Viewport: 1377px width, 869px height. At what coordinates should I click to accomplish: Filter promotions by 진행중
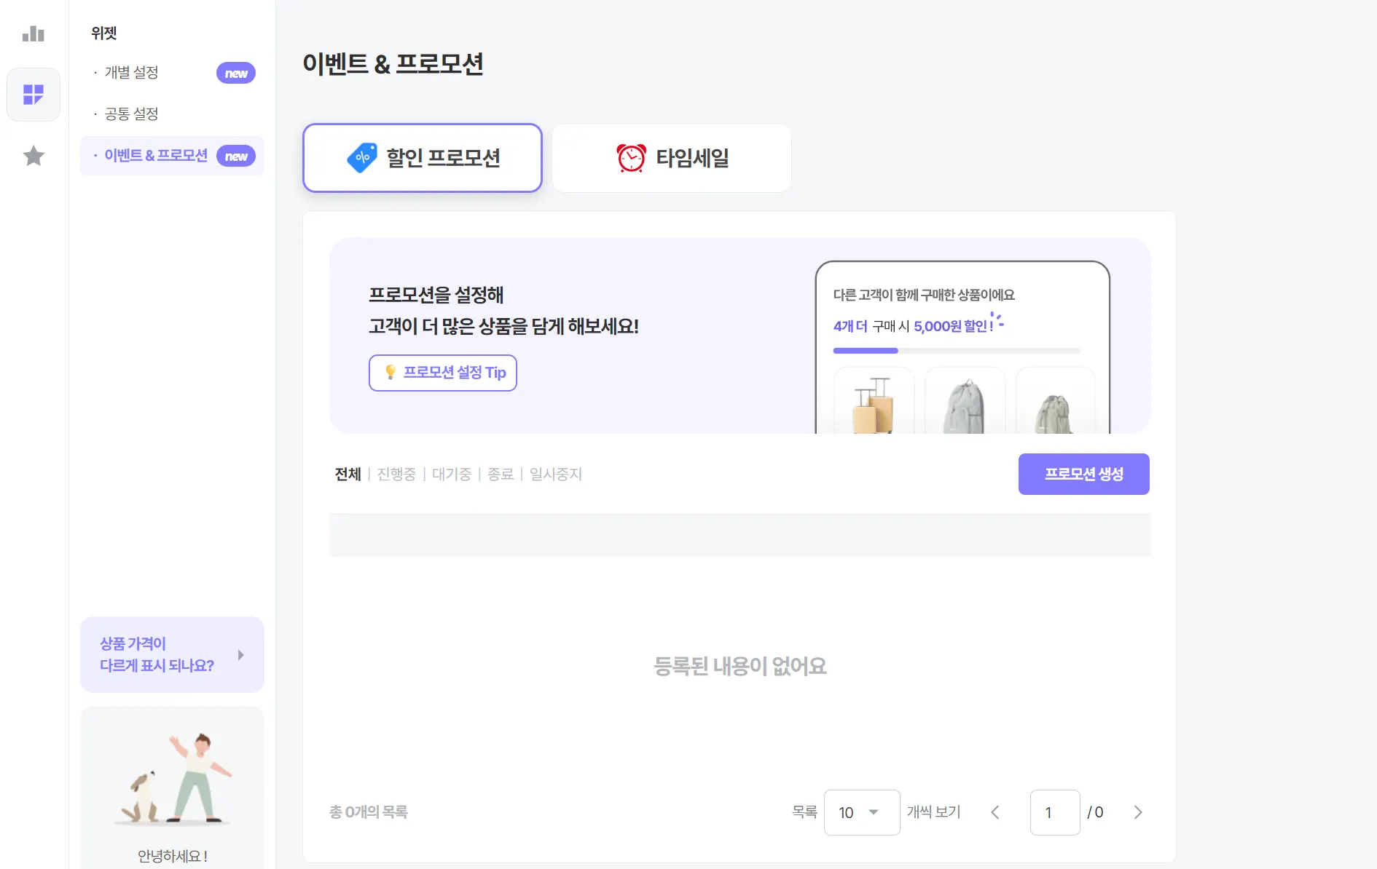tap(396, 475)
